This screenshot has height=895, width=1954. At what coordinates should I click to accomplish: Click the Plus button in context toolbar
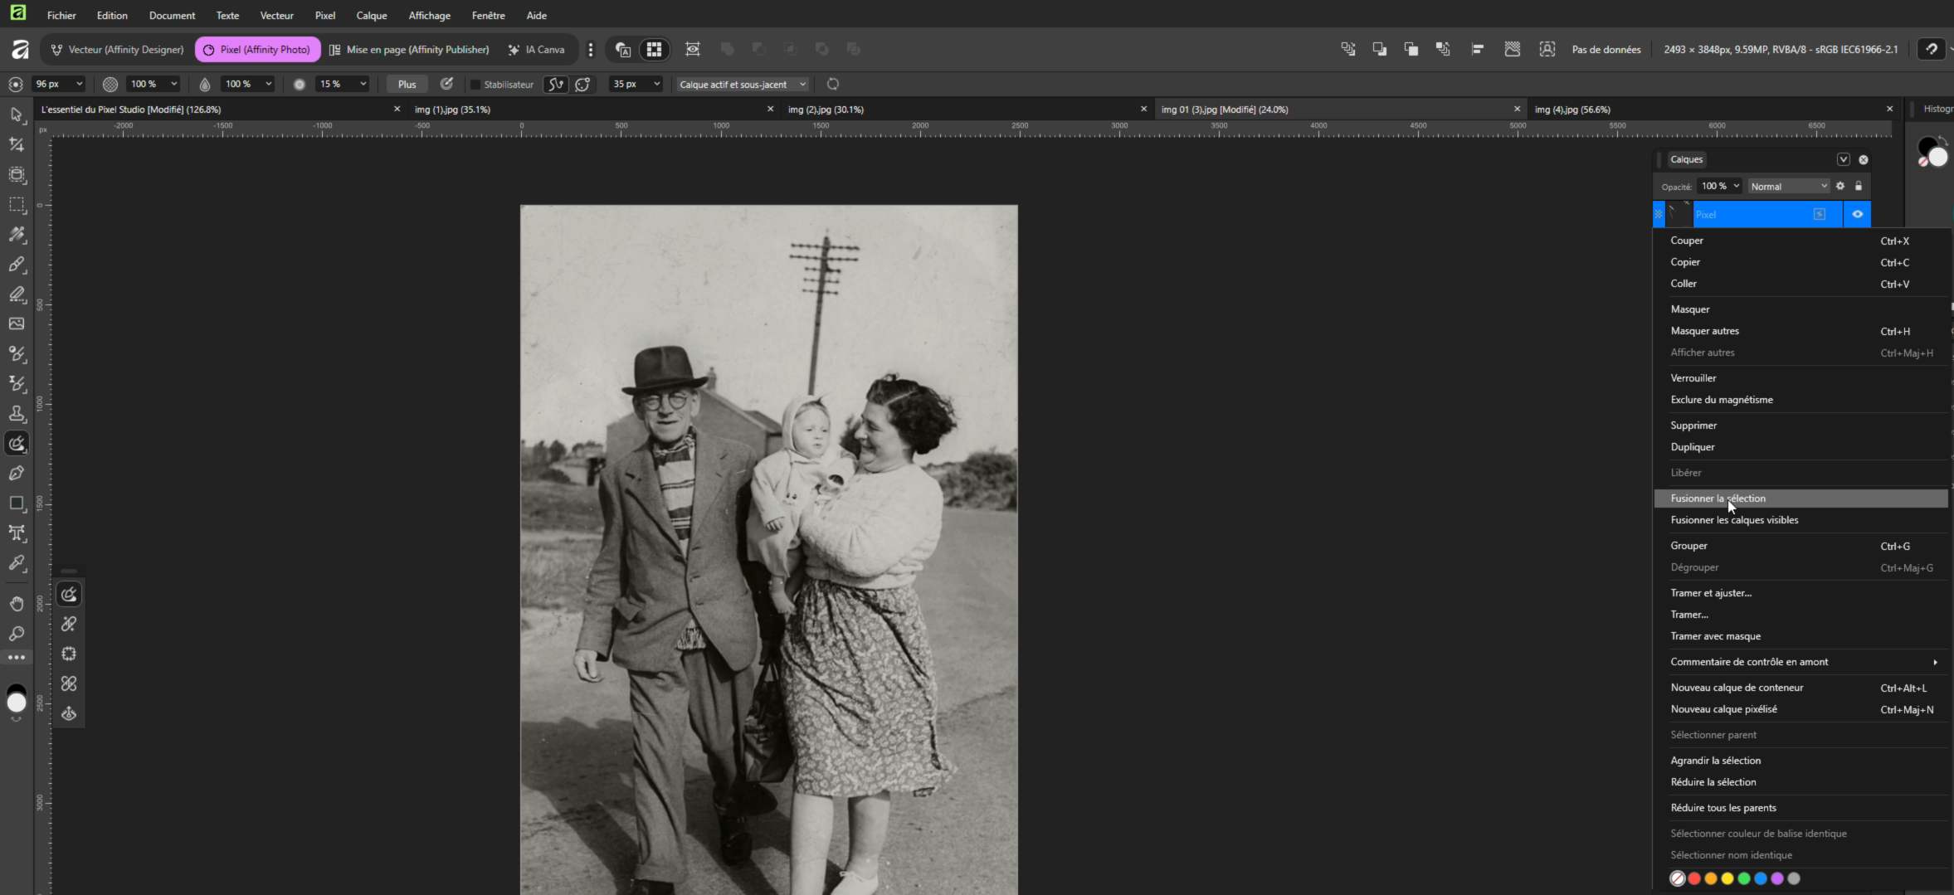coord(407,85)
